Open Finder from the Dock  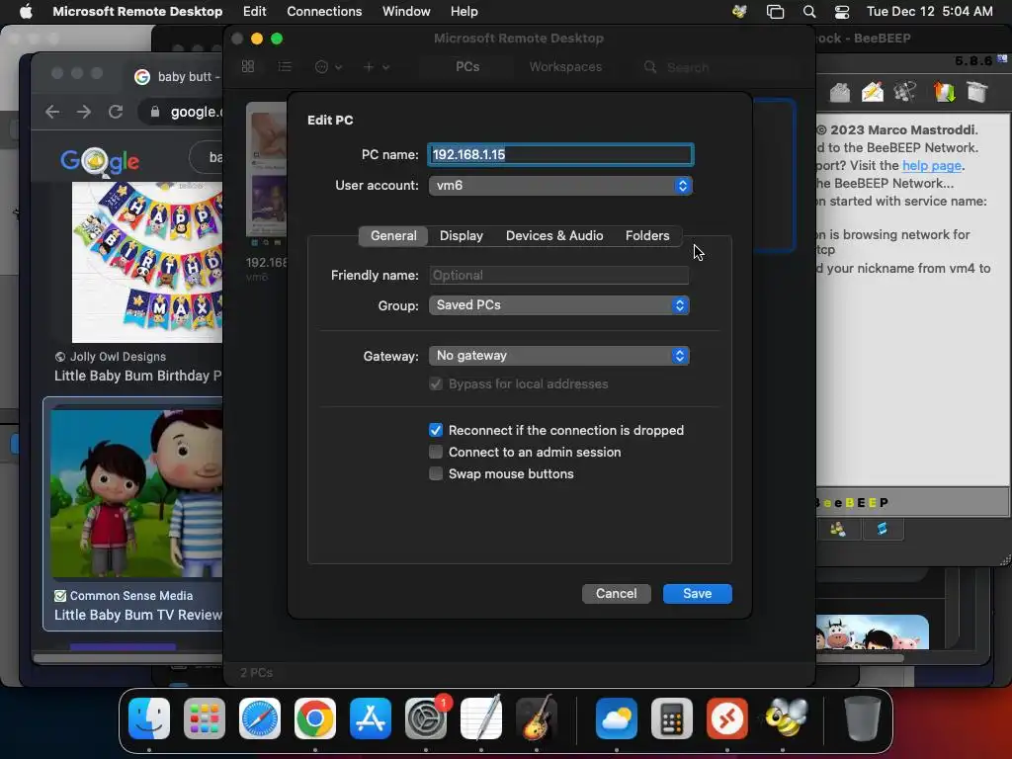(149, 718)
